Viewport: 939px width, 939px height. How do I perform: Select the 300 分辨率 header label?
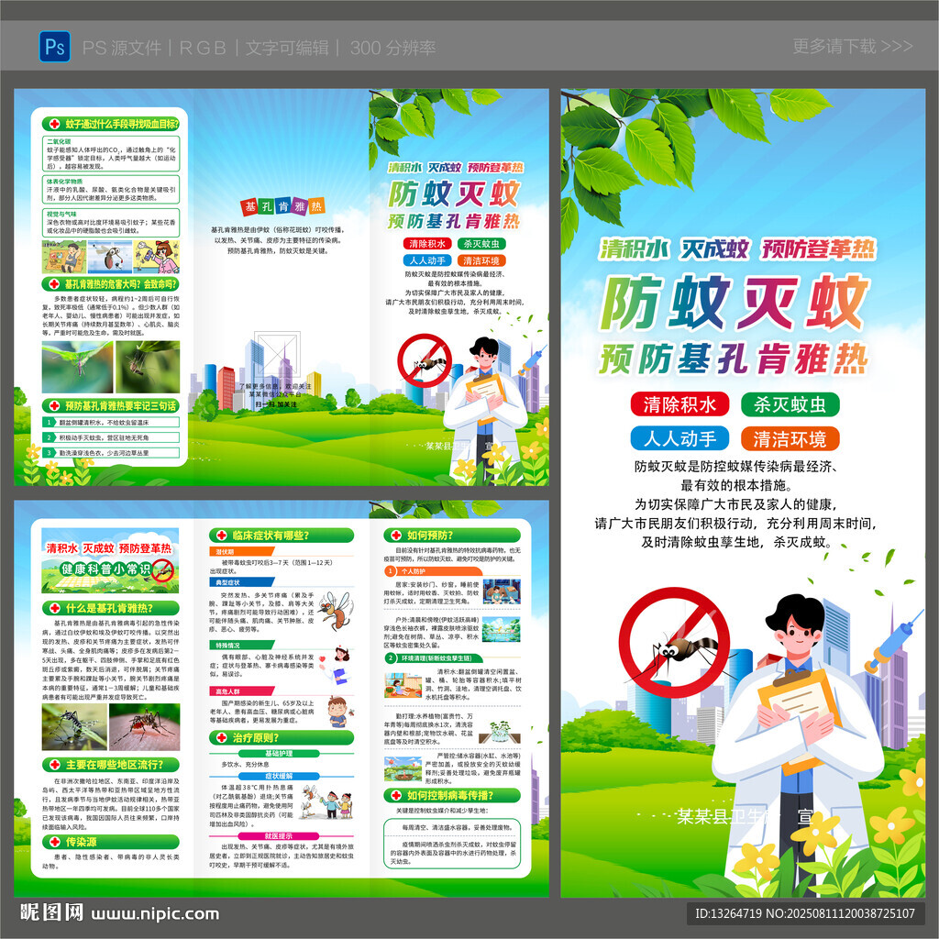[392, 48]
